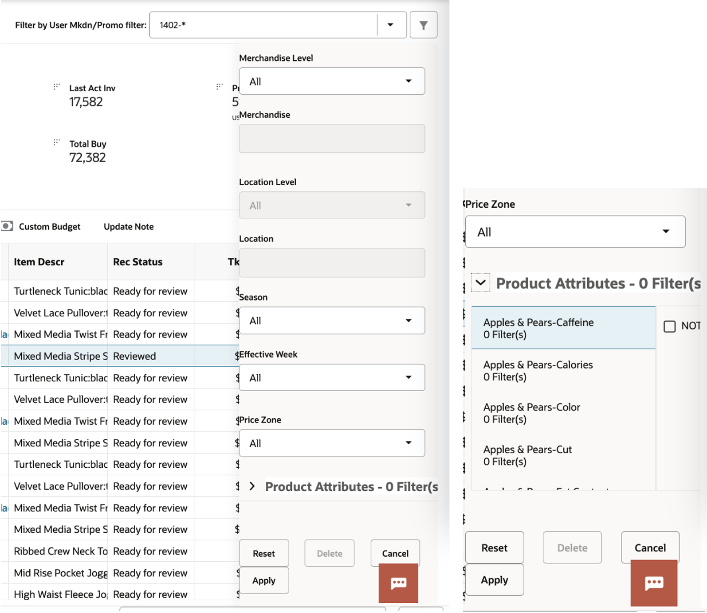
Task: Click Reset below expanded Product Attributes list
Action: pos(495,547)
